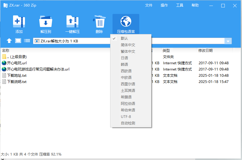Sort files by the Name (名称) column header

(x=6, y=51)
